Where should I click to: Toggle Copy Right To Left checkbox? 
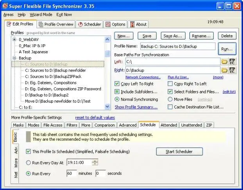tap(170, 83)
